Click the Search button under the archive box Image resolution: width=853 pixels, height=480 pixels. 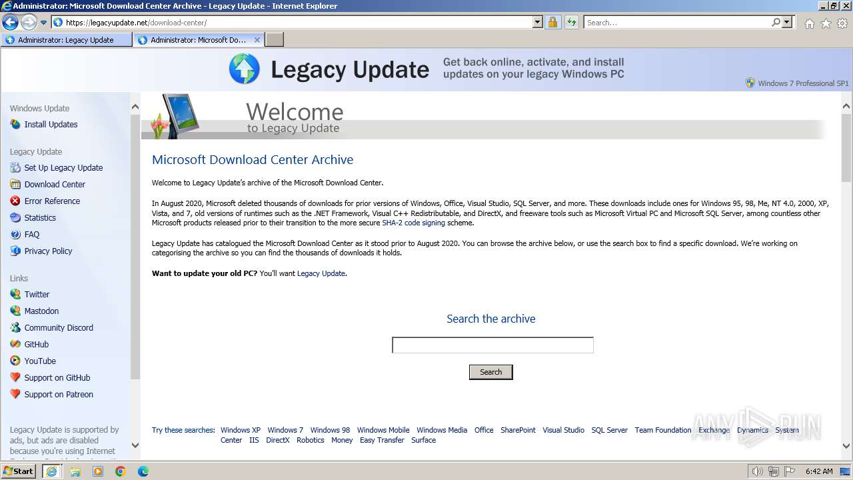click(x=491, y=372)
